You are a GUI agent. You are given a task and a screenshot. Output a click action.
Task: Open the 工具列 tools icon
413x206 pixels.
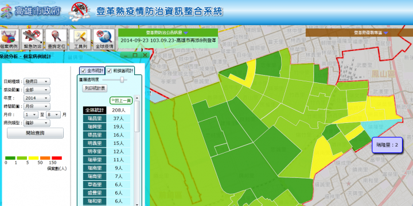point(80,39)
